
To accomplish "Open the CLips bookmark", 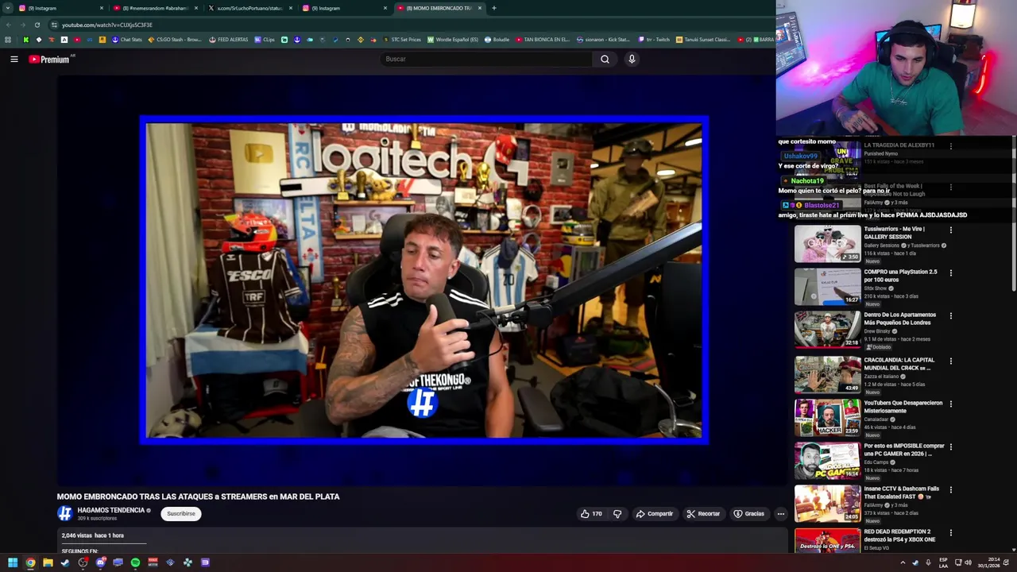I will coord(265,40).
